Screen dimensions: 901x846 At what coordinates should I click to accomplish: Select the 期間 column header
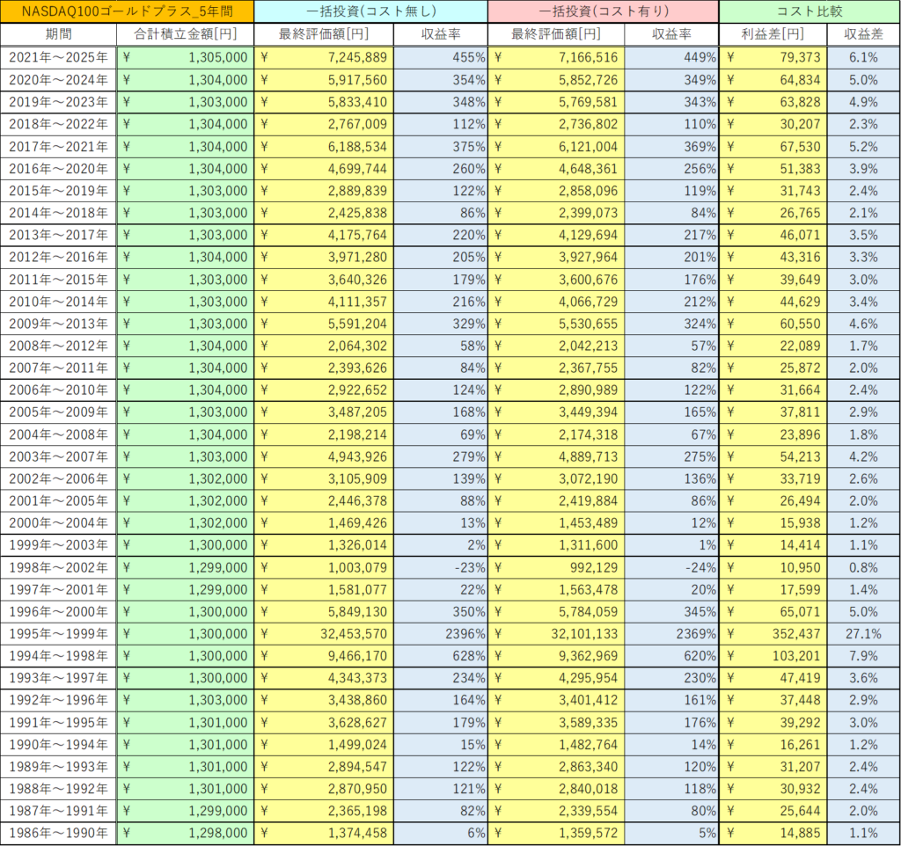click(58, 34)
